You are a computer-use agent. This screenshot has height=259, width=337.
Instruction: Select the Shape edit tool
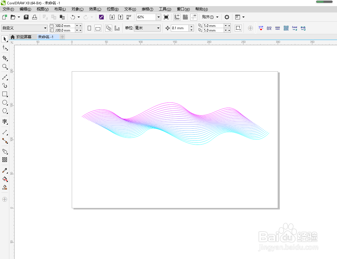[x=5, y=48]
